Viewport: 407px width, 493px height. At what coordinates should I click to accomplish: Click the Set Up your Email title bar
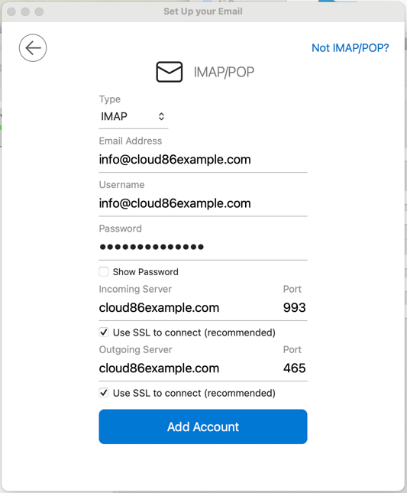[203, 11]
